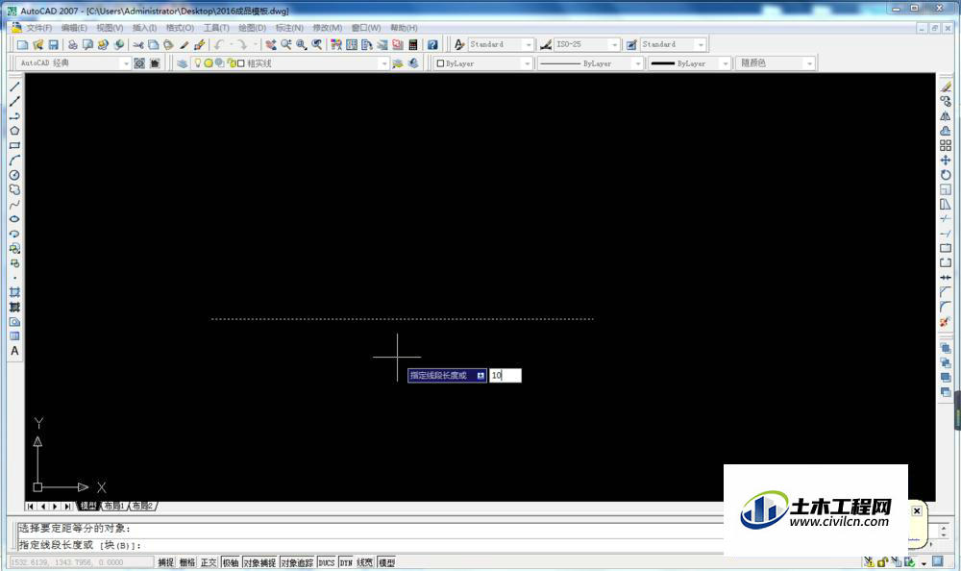Toggle 正交 ortho mode in status bar

pyautogui.click(x=209, y=562)
